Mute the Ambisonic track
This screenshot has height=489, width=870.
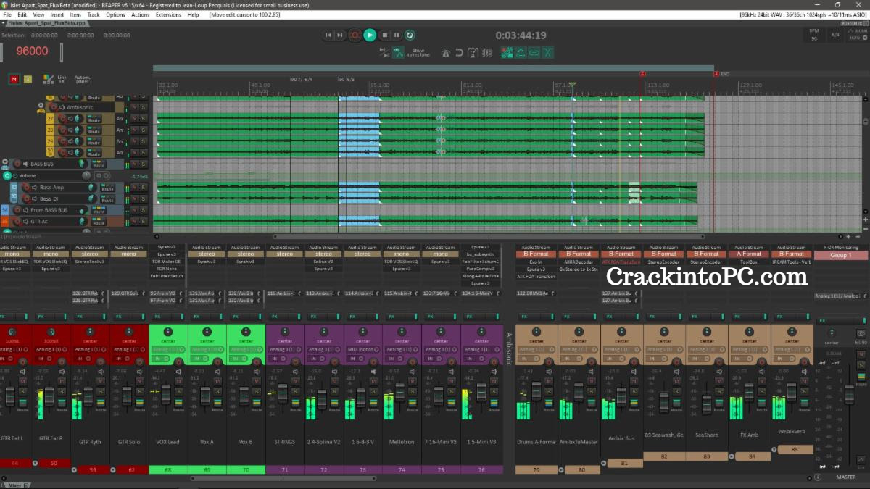134,107
